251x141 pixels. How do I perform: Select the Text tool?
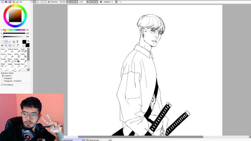click(17, 42)
